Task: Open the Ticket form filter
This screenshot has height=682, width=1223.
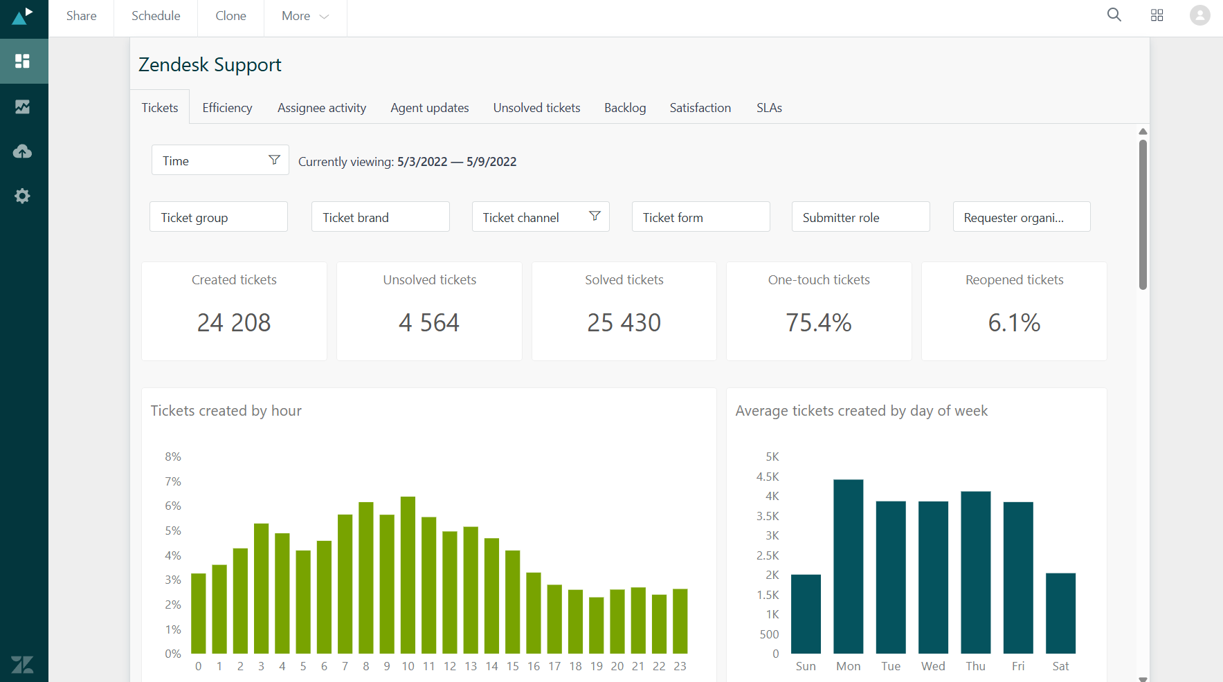Action: tap(701, 216)
